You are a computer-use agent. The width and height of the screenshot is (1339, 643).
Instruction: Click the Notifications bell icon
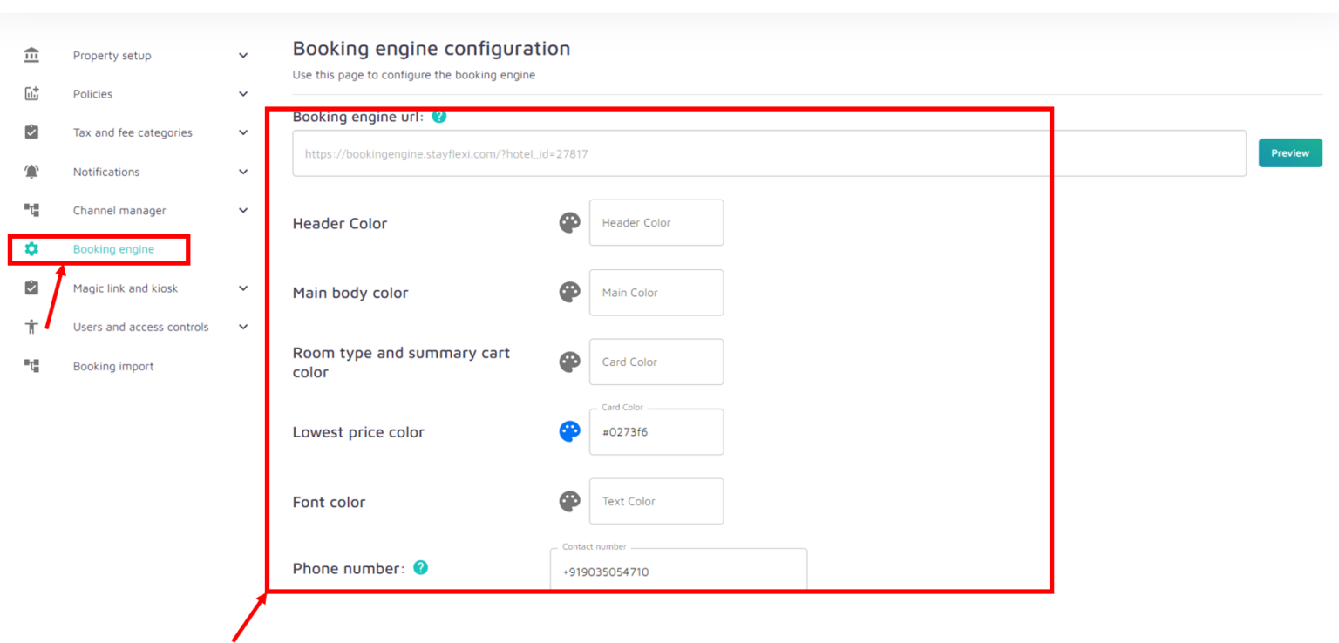tap(31, 171)
